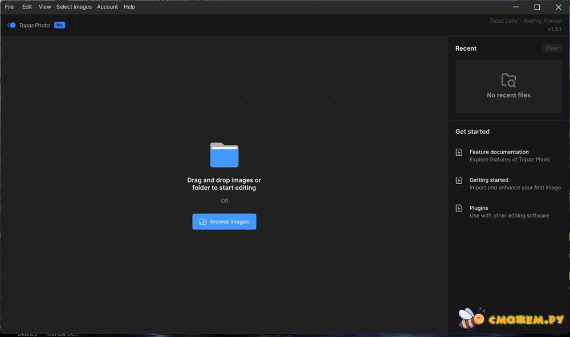Open the View menu
Image resolution: width=570 pixels, height=337 pixels.
click(44, 7)
